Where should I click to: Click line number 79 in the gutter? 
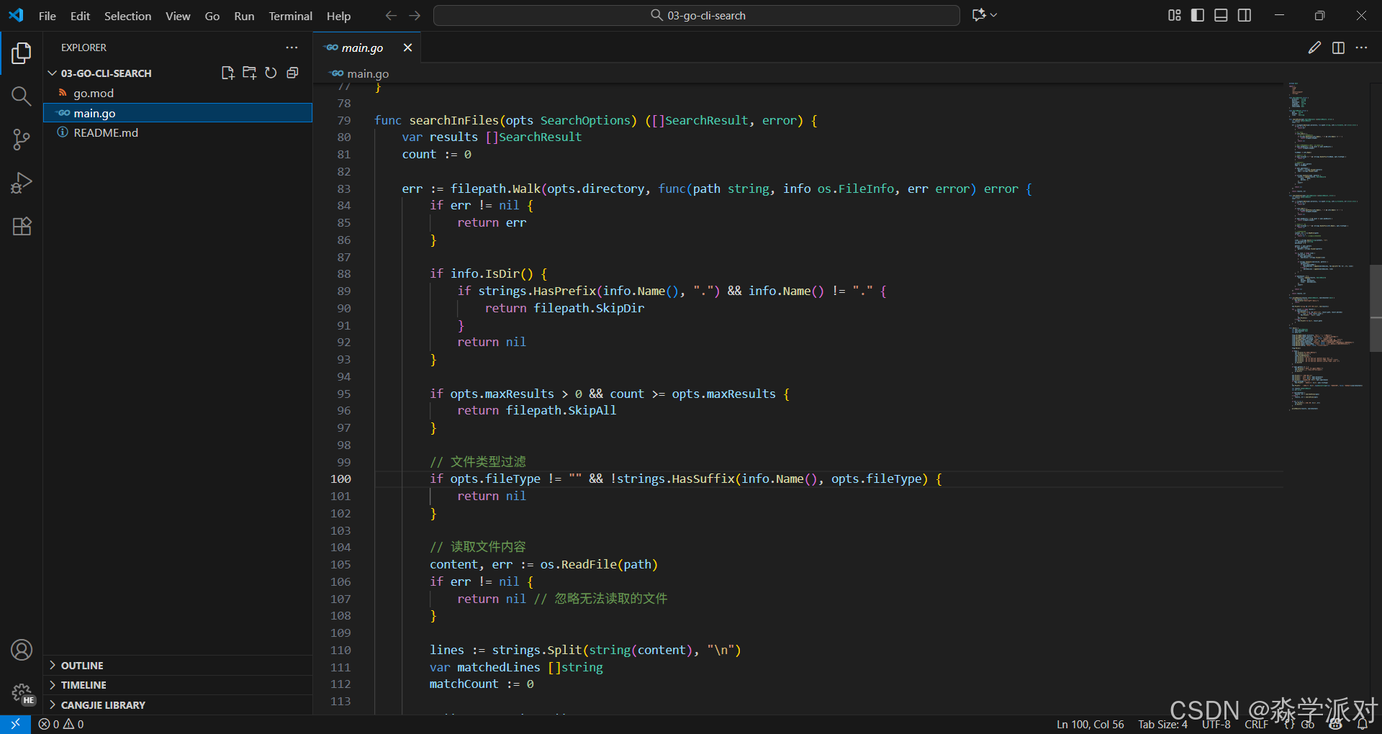[x=344, y=120]
